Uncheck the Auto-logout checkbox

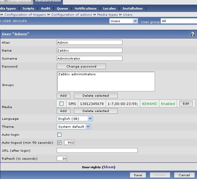coord(59,142)
